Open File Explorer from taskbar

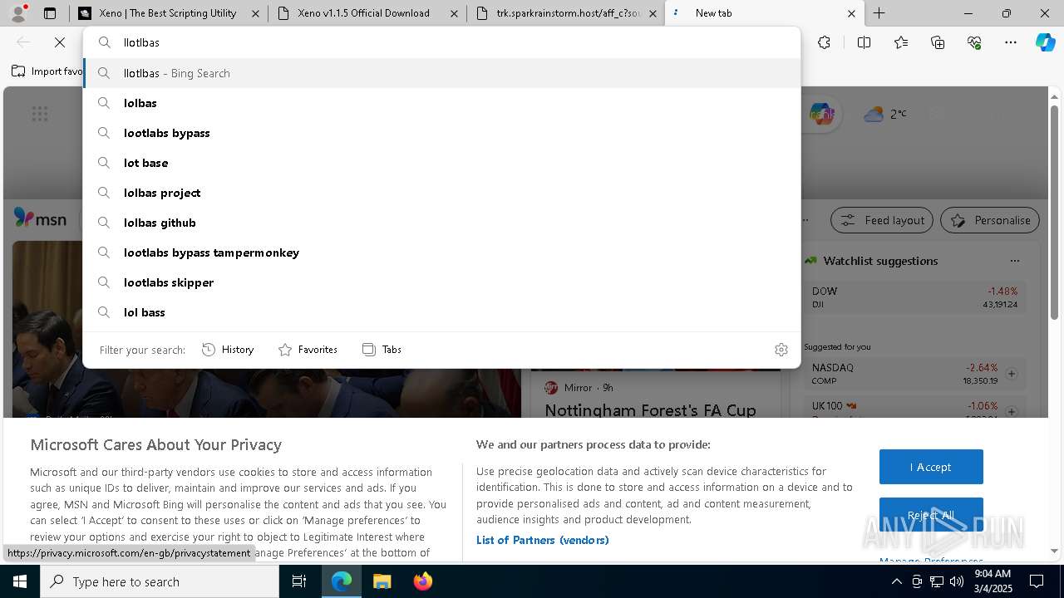(382, 581)
